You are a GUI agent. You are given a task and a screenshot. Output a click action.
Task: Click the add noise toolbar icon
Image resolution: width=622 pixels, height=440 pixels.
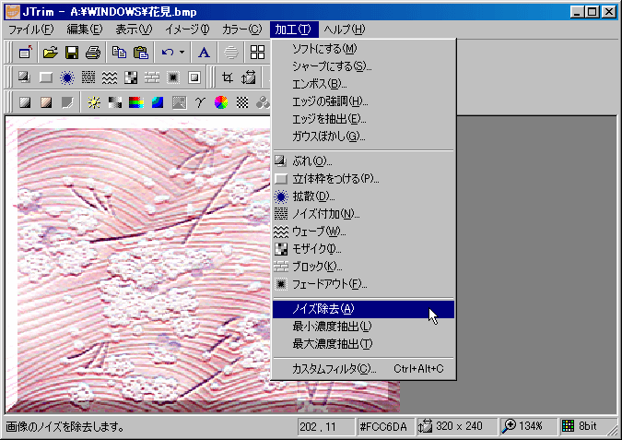point(88,77)
